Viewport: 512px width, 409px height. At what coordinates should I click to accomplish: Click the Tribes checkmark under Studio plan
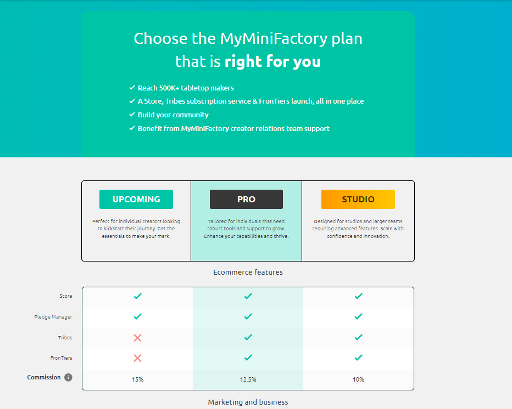click(359, 337)
